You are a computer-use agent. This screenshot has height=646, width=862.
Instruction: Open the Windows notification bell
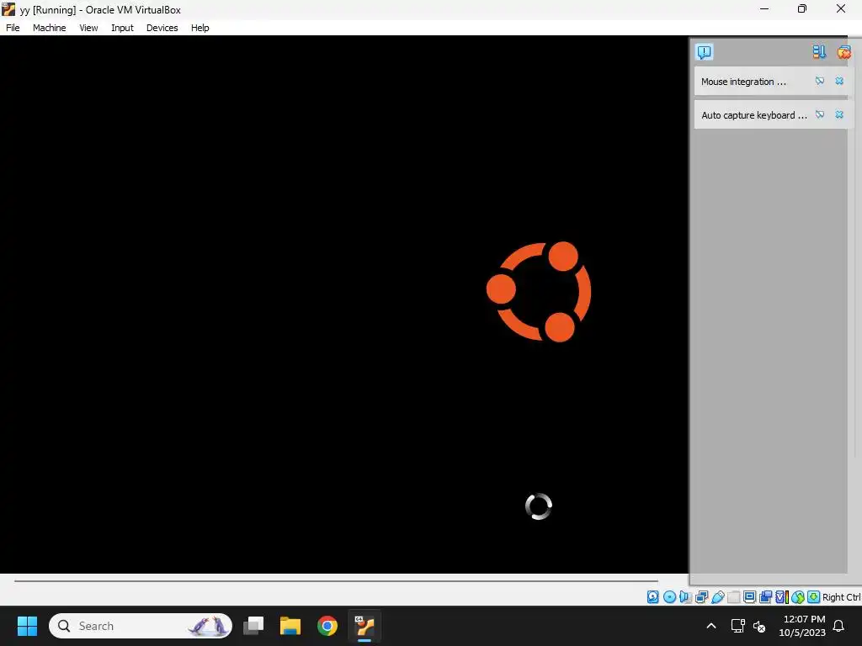tap(839, 626)
